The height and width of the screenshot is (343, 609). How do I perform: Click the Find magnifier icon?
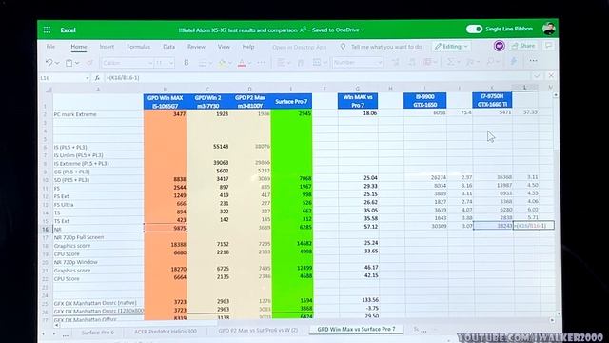491,61
